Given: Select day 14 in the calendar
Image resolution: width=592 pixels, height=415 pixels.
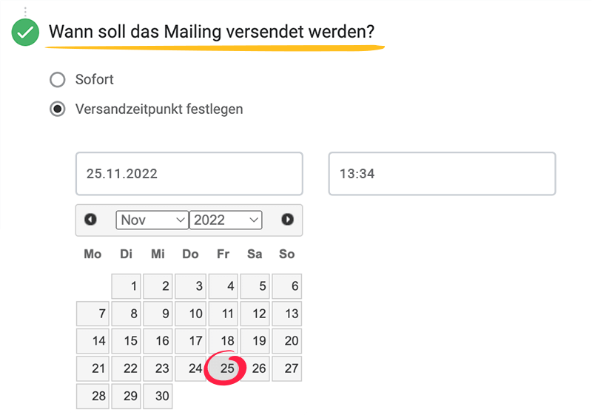Looking at the screenshot, I should (93, 341).
